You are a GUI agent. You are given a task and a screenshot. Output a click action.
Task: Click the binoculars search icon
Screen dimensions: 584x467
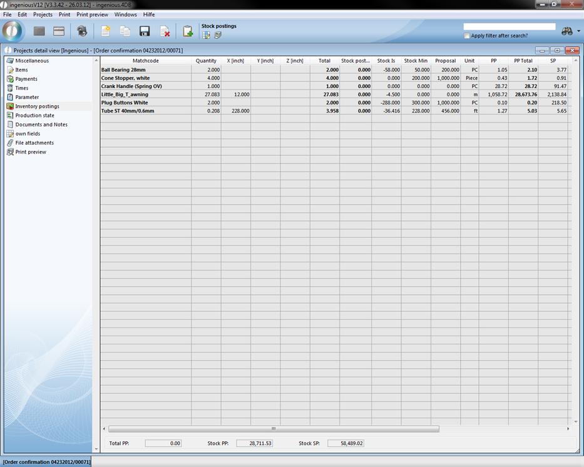click(567, 31)
